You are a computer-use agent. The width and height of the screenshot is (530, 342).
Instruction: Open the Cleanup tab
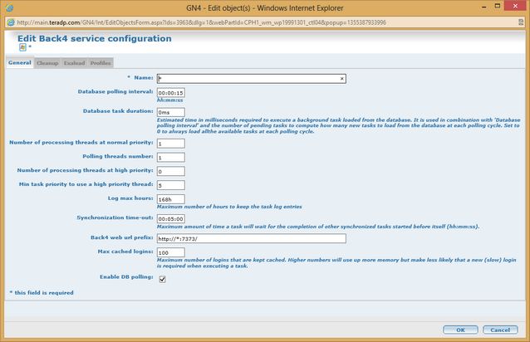click(x=47, y=63)
